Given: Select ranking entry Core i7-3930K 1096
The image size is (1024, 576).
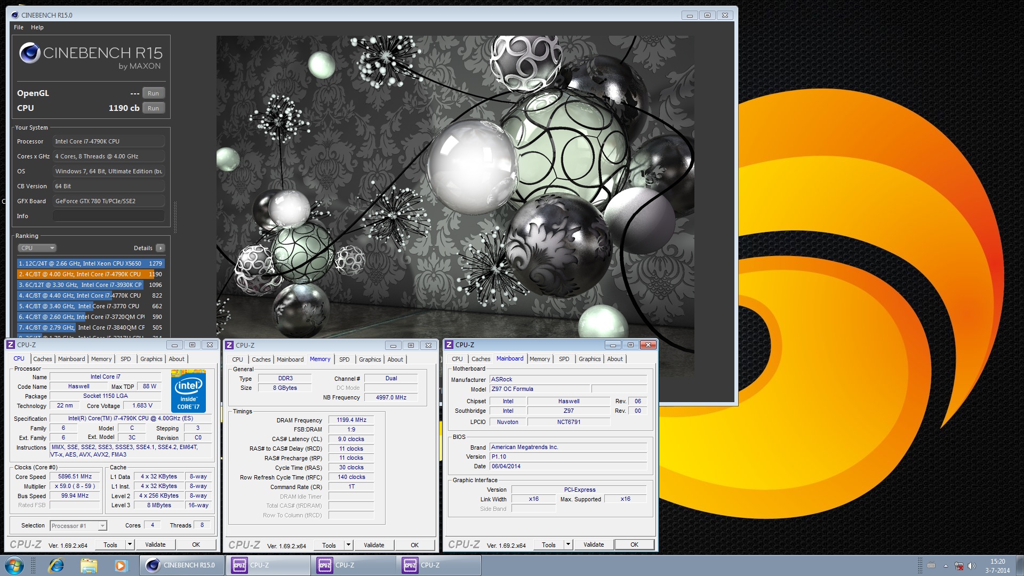Looking at the screenshot, I should click(x=91, y=285).
